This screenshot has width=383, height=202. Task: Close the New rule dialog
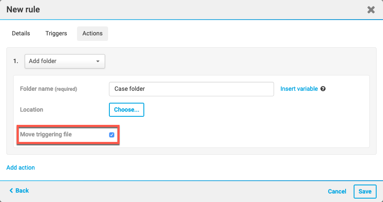pos(371,10)
